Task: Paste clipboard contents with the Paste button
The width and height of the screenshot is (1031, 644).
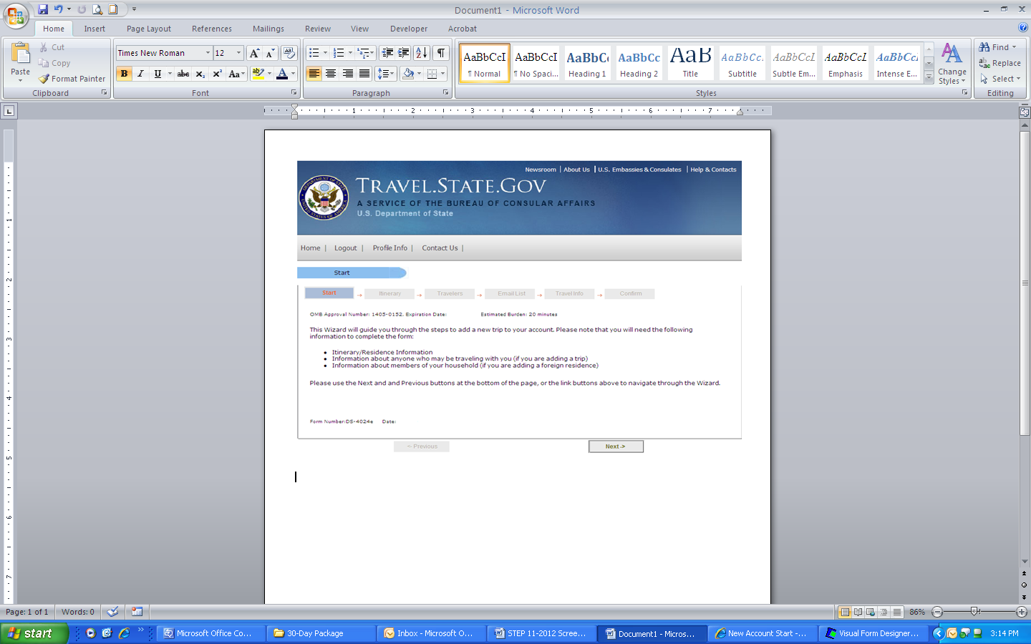Action: click(x=21, y=62)
